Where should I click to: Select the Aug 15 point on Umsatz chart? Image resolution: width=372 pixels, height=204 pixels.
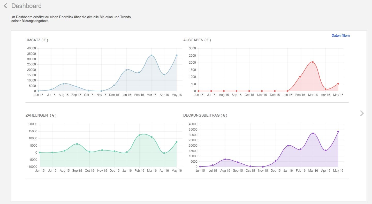64,84
